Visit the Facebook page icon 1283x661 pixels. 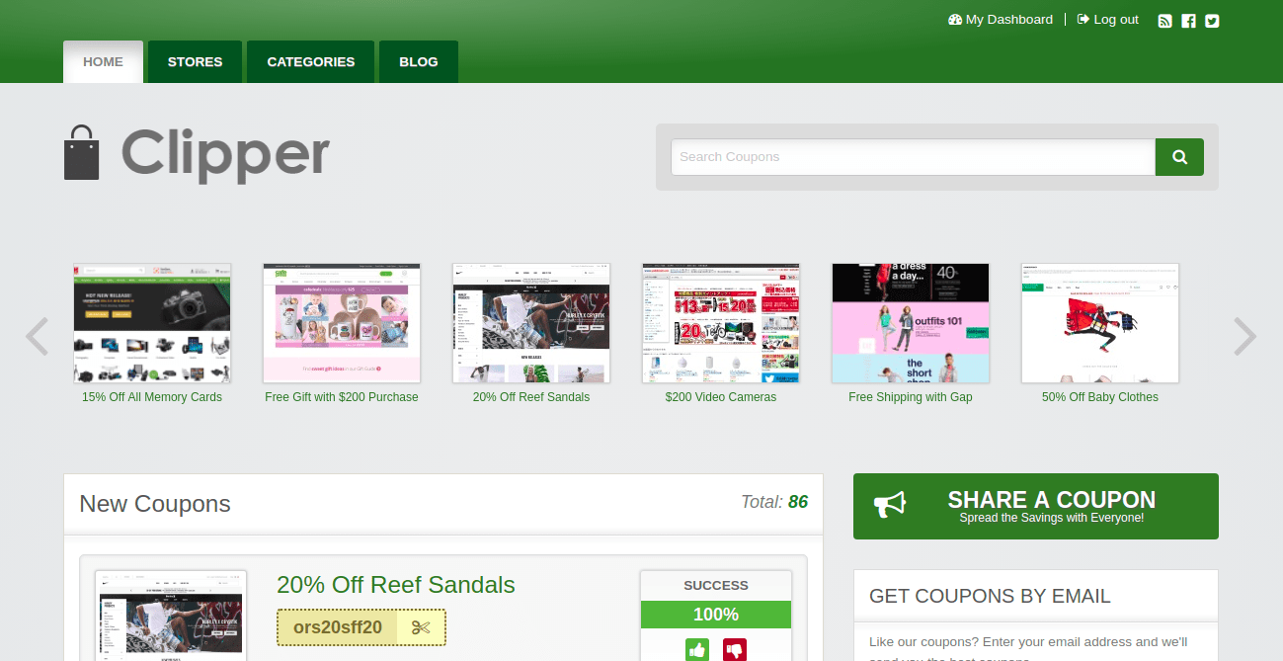click(1188, 21)
